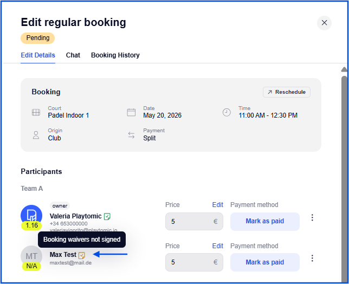Mark Max Test's share as paid
349x284 pixels.
pos(265,262)
